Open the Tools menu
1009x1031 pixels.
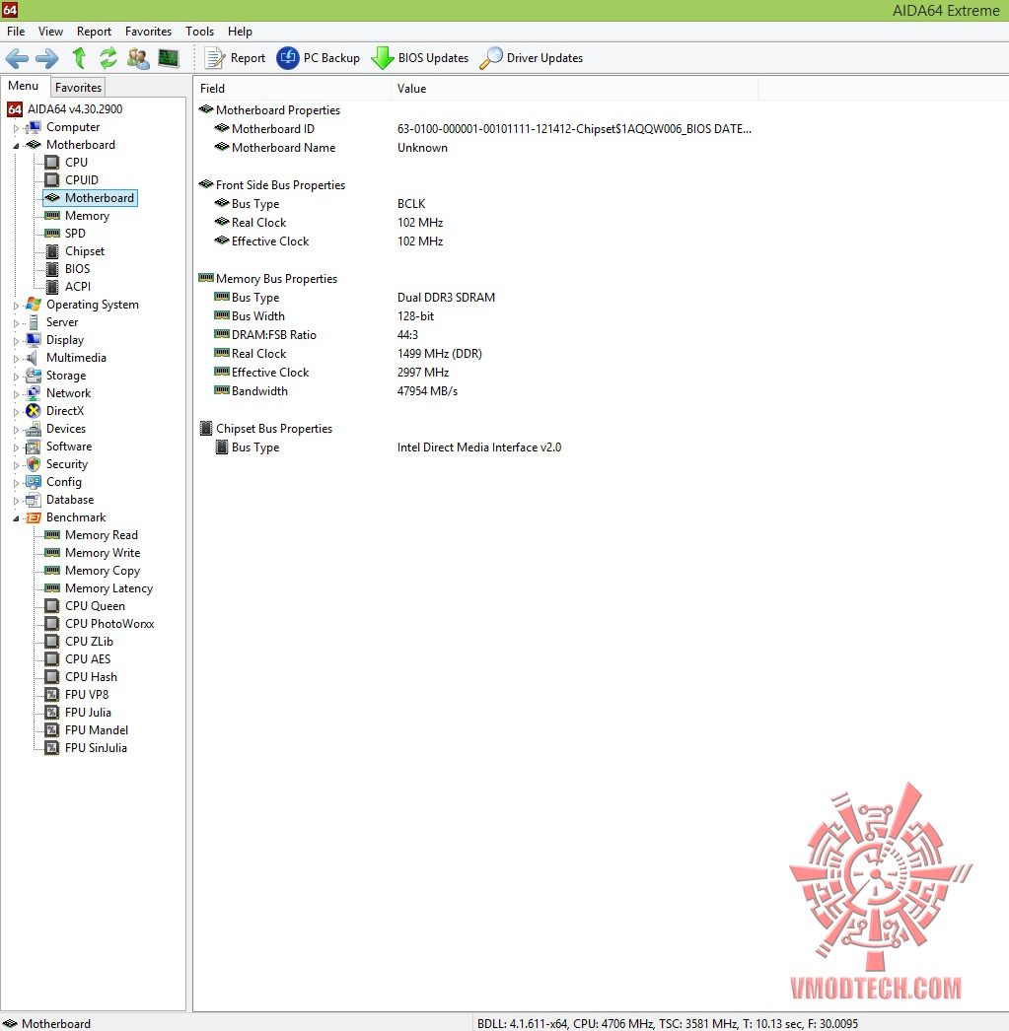click(199, 31)
